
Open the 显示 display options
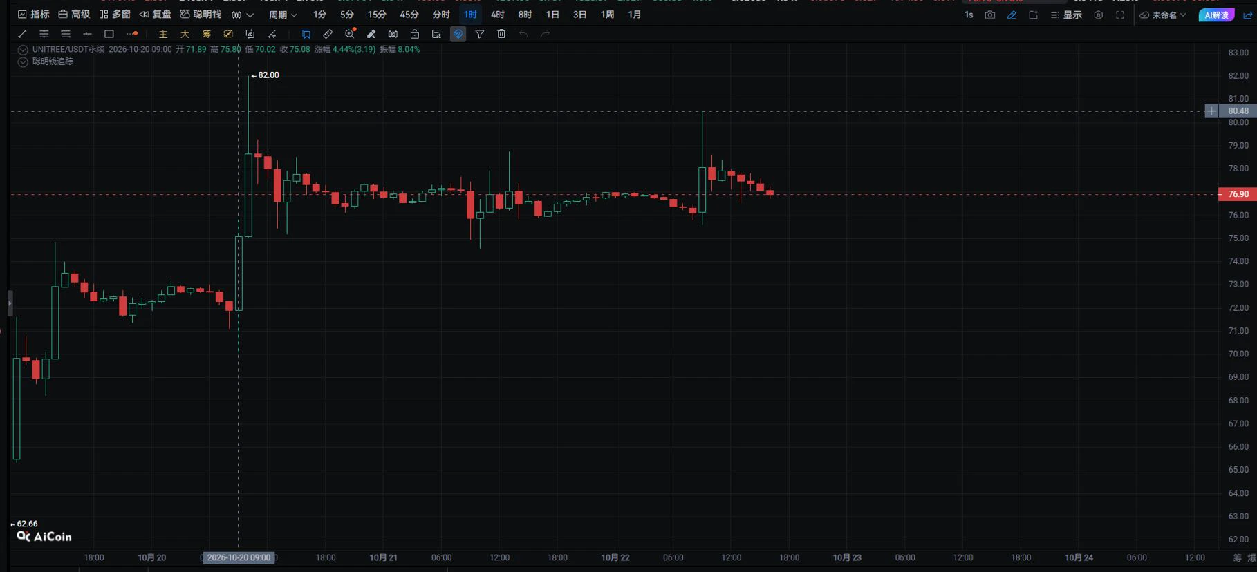pos(1066,15)
